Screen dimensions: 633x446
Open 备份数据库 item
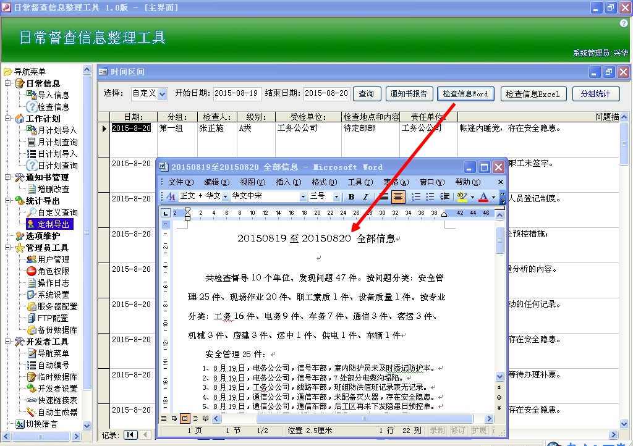point(52,330)
